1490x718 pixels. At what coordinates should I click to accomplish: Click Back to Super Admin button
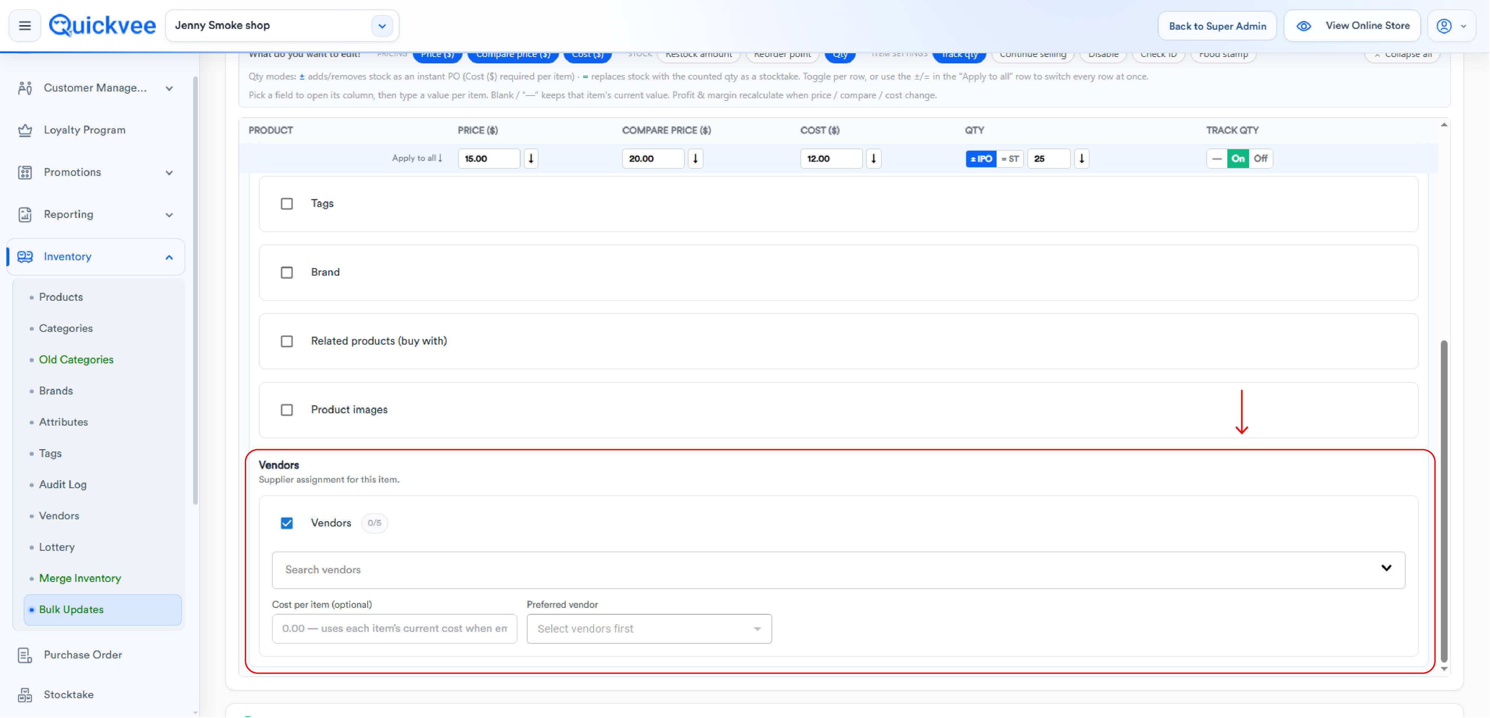pyautogui.click(x=1217, y=26)
